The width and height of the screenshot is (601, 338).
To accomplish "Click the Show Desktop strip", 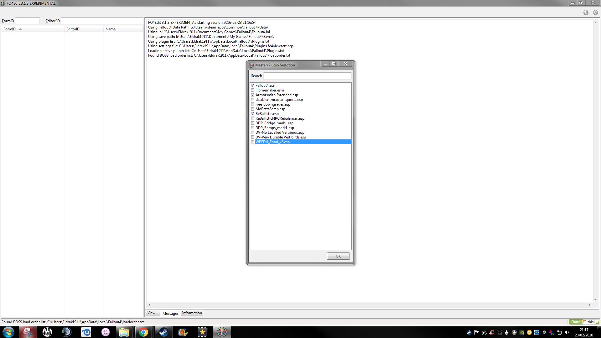I will [x=598, y=332].
